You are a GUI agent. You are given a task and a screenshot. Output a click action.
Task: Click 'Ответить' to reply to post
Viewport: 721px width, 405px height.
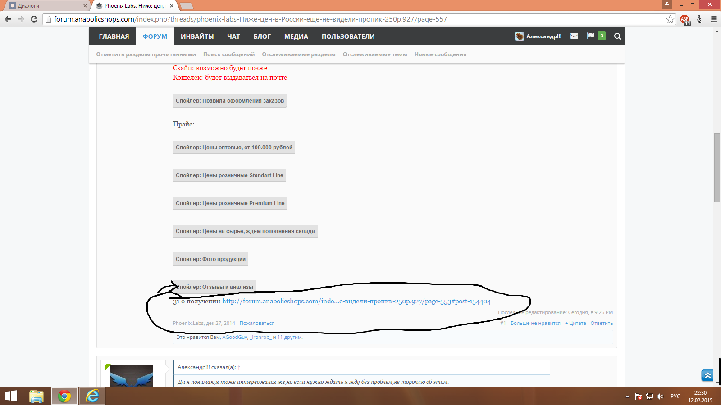[x=602, y=323]
